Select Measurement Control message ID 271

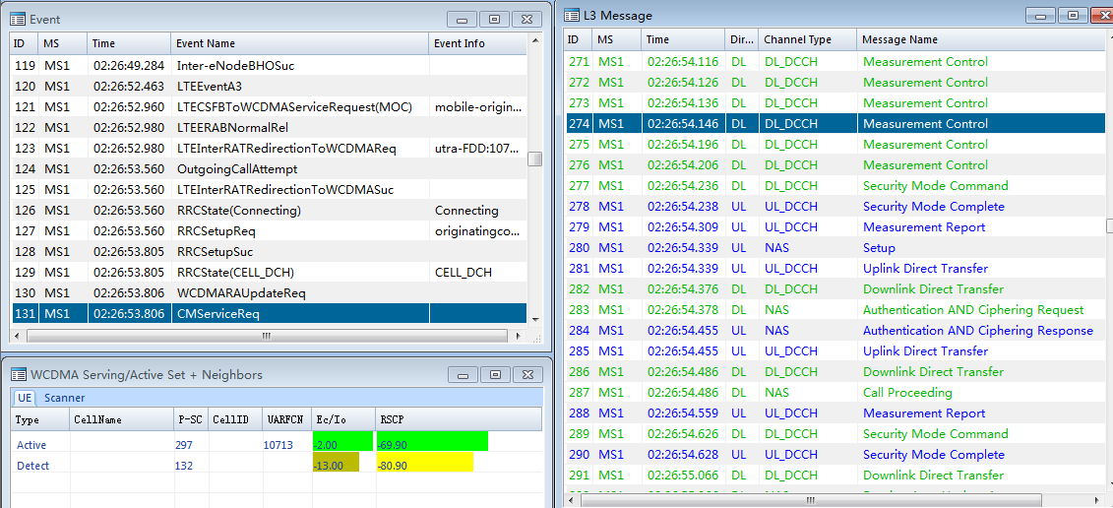click(x=835, y=62)
